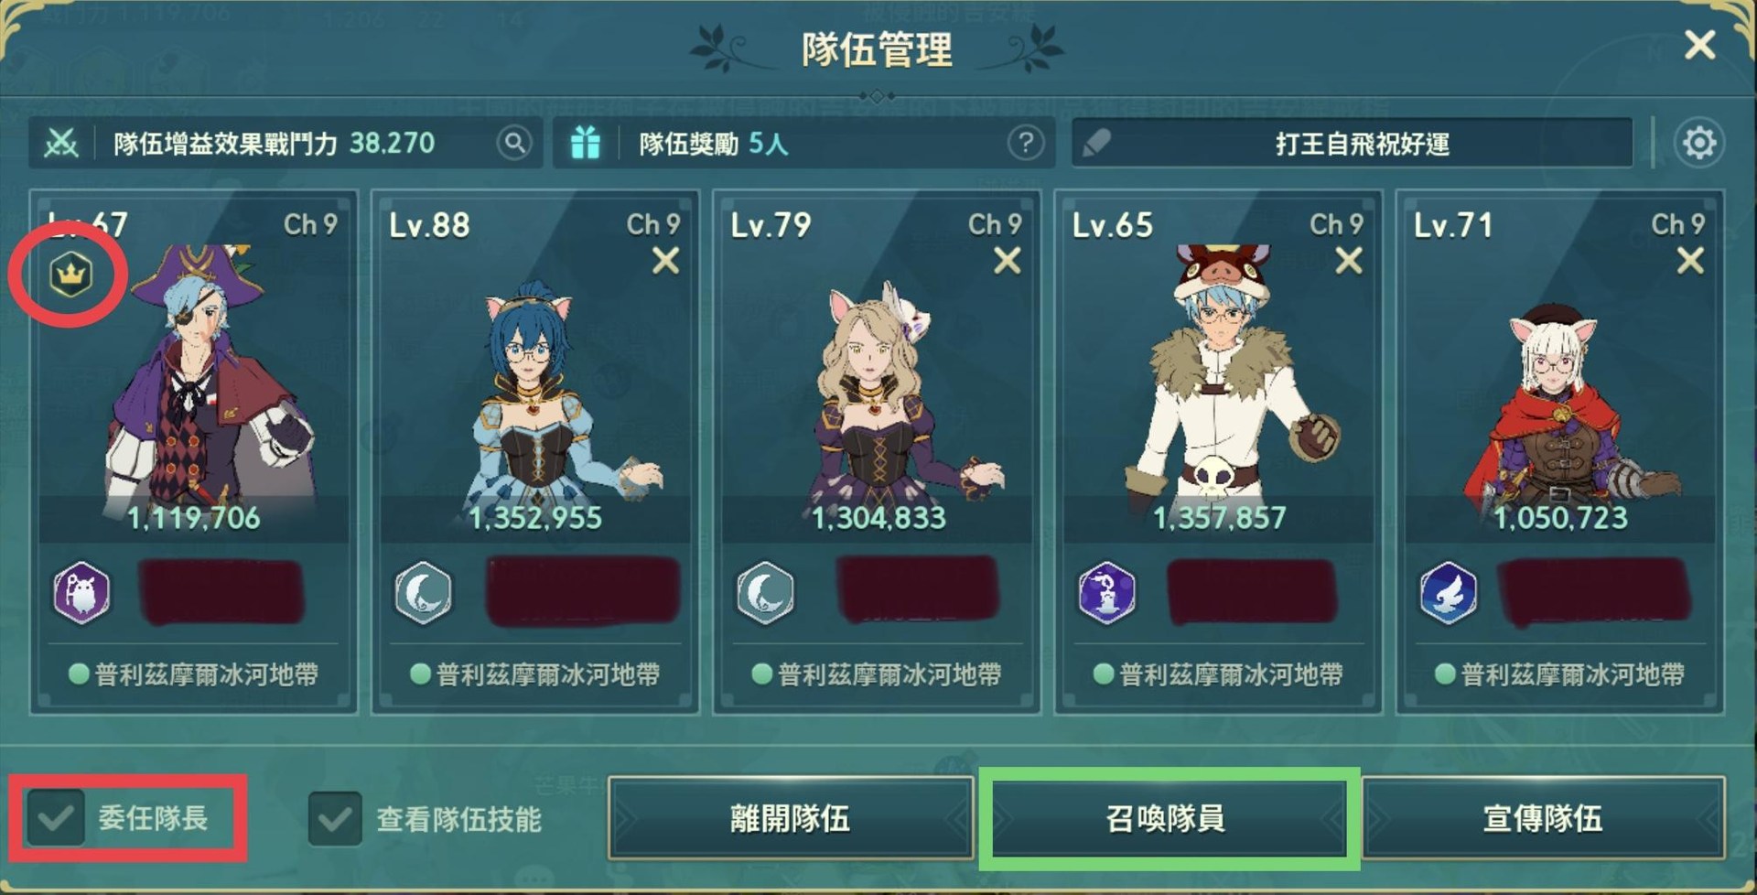
Task: Toggle the 委任隊長 checkbox
Action: click(x=56, y=817)
